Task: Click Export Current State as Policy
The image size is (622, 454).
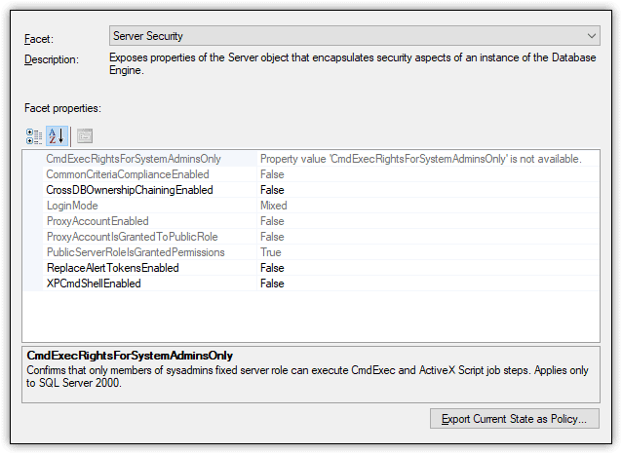Action: tap(514, 419)
